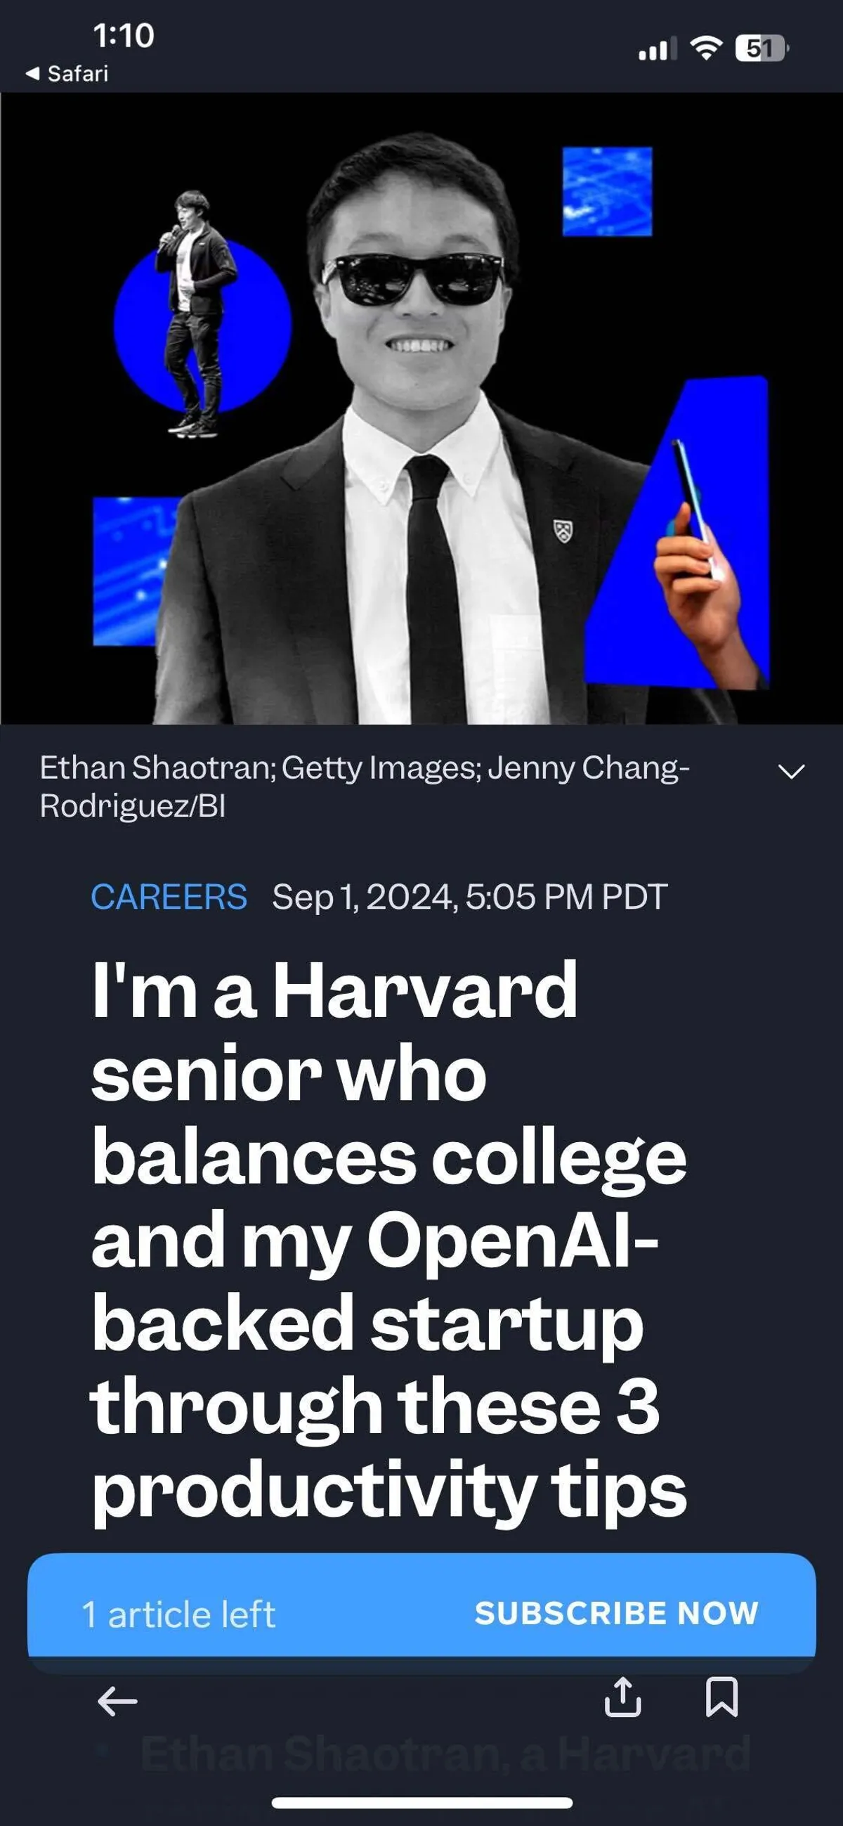Toggle the bookmark icon for this article
Screen dimensions: 843x1826
tap(721, 1697)
